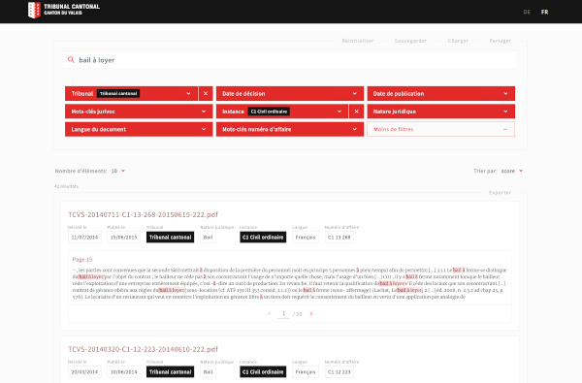The width and height of the screenshot is (582, 383).
Task: Click Tribunal cantonal tag in second result
Action: [x=171, y=372]
